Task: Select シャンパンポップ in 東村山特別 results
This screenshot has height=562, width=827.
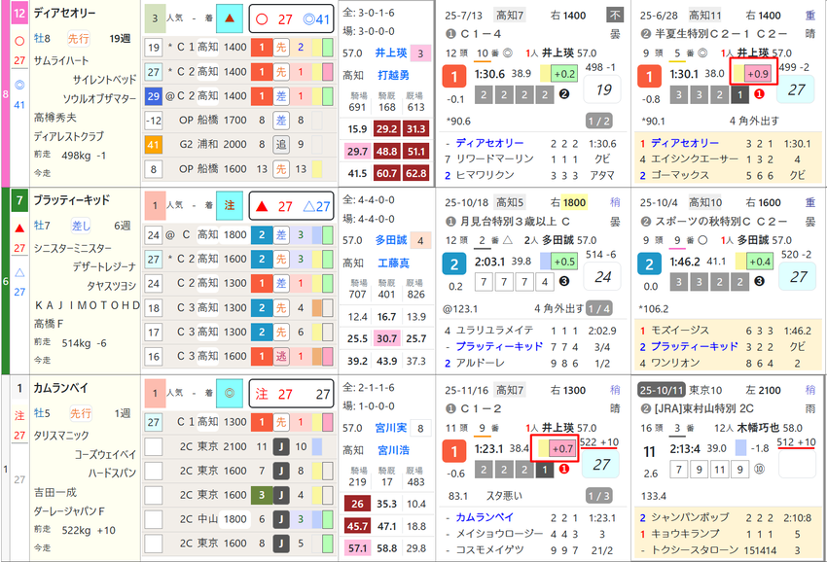Action: click(x=690, y=517)
